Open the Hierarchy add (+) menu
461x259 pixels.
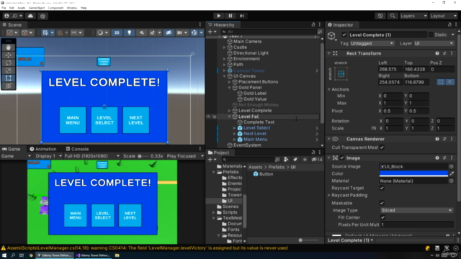(210, 32)
